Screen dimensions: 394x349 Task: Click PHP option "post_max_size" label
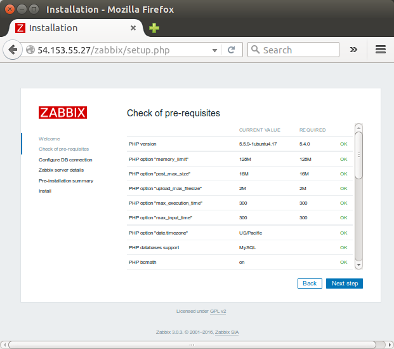point(159,174)
